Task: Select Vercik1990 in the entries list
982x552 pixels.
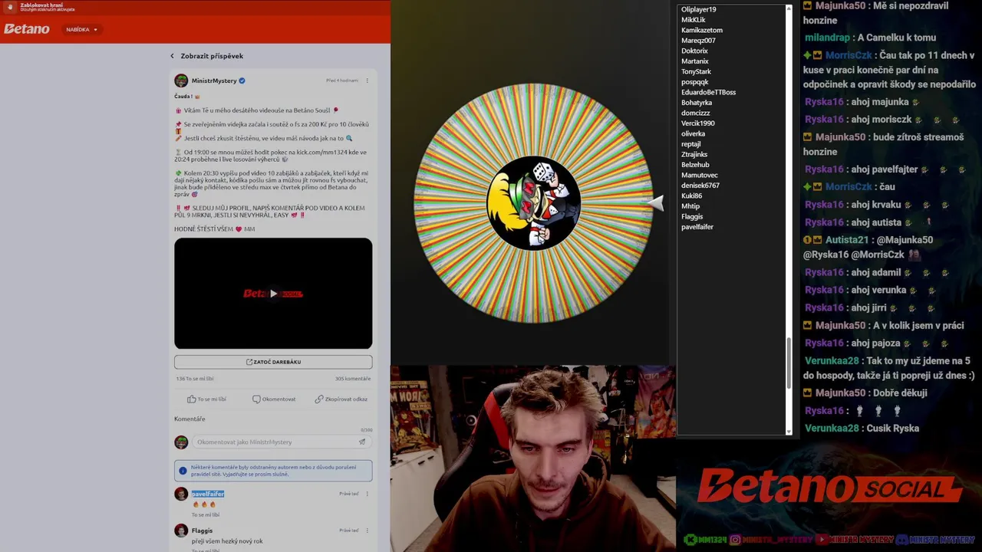Action: point(698,123)
